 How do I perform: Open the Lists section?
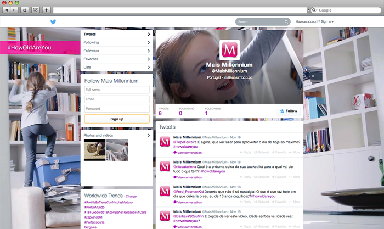[117, 67]
